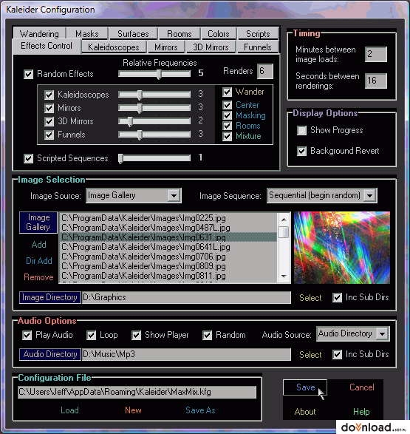Click Minutes between image loads field
The image size is (410, 434).
(x=376, y=54)
